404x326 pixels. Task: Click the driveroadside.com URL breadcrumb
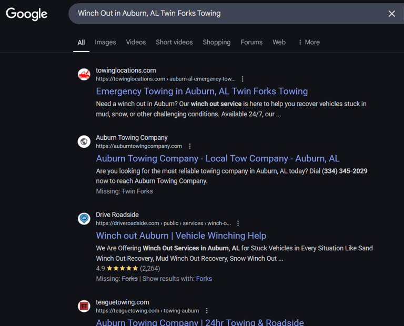click(164, 223)
